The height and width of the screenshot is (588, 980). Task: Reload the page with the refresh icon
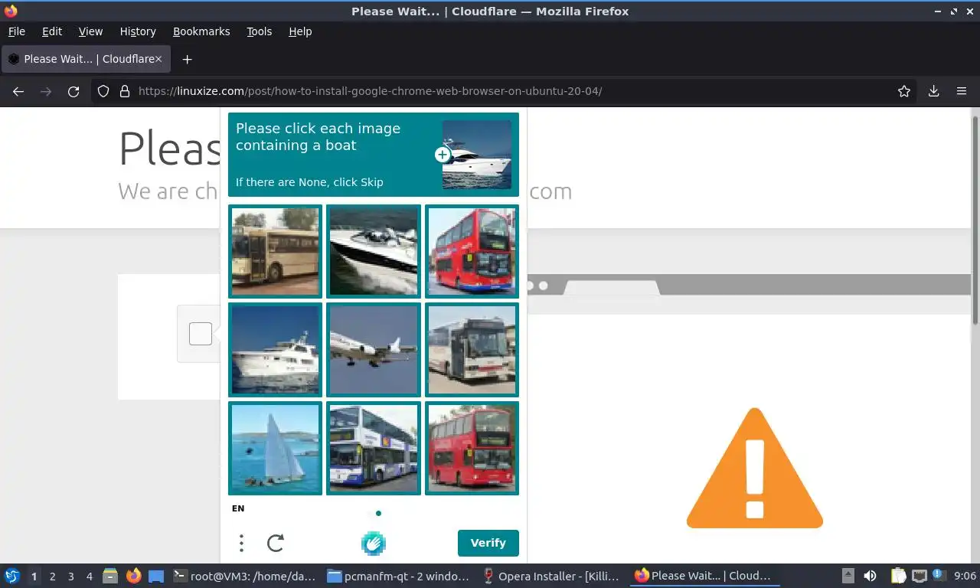[73, 91]
